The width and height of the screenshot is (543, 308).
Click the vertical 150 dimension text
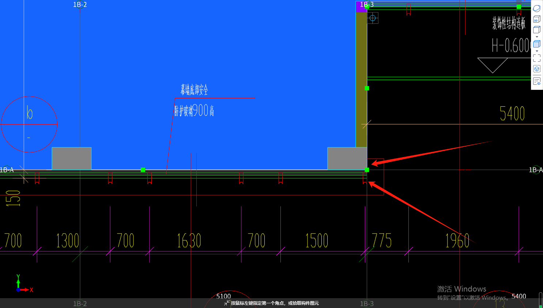point(13,198)
